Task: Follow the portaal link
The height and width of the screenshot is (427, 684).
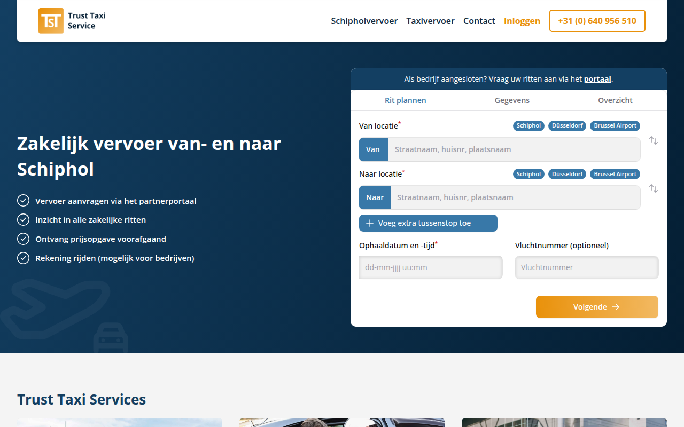Action: (x=597, y=79)
